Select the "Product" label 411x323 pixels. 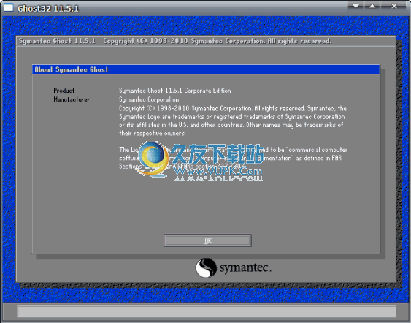[64, 91]
